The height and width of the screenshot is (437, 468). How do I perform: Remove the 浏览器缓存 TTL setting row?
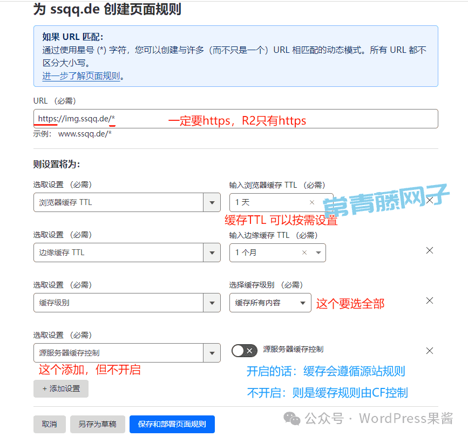[x=430, y=200]
